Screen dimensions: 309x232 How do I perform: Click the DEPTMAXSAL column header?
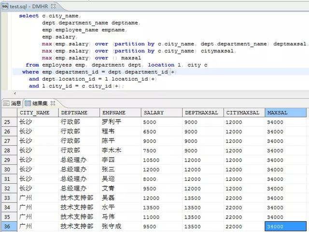click(203, 113)
